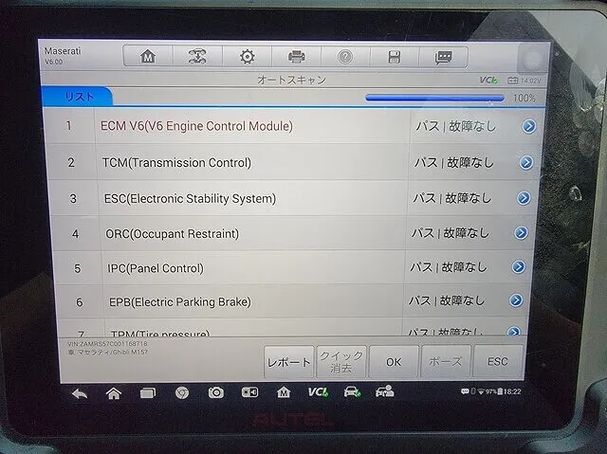Switch to the リスト tab
The height and width of the screenshot is (454, 607).
[x=78, y=97]
